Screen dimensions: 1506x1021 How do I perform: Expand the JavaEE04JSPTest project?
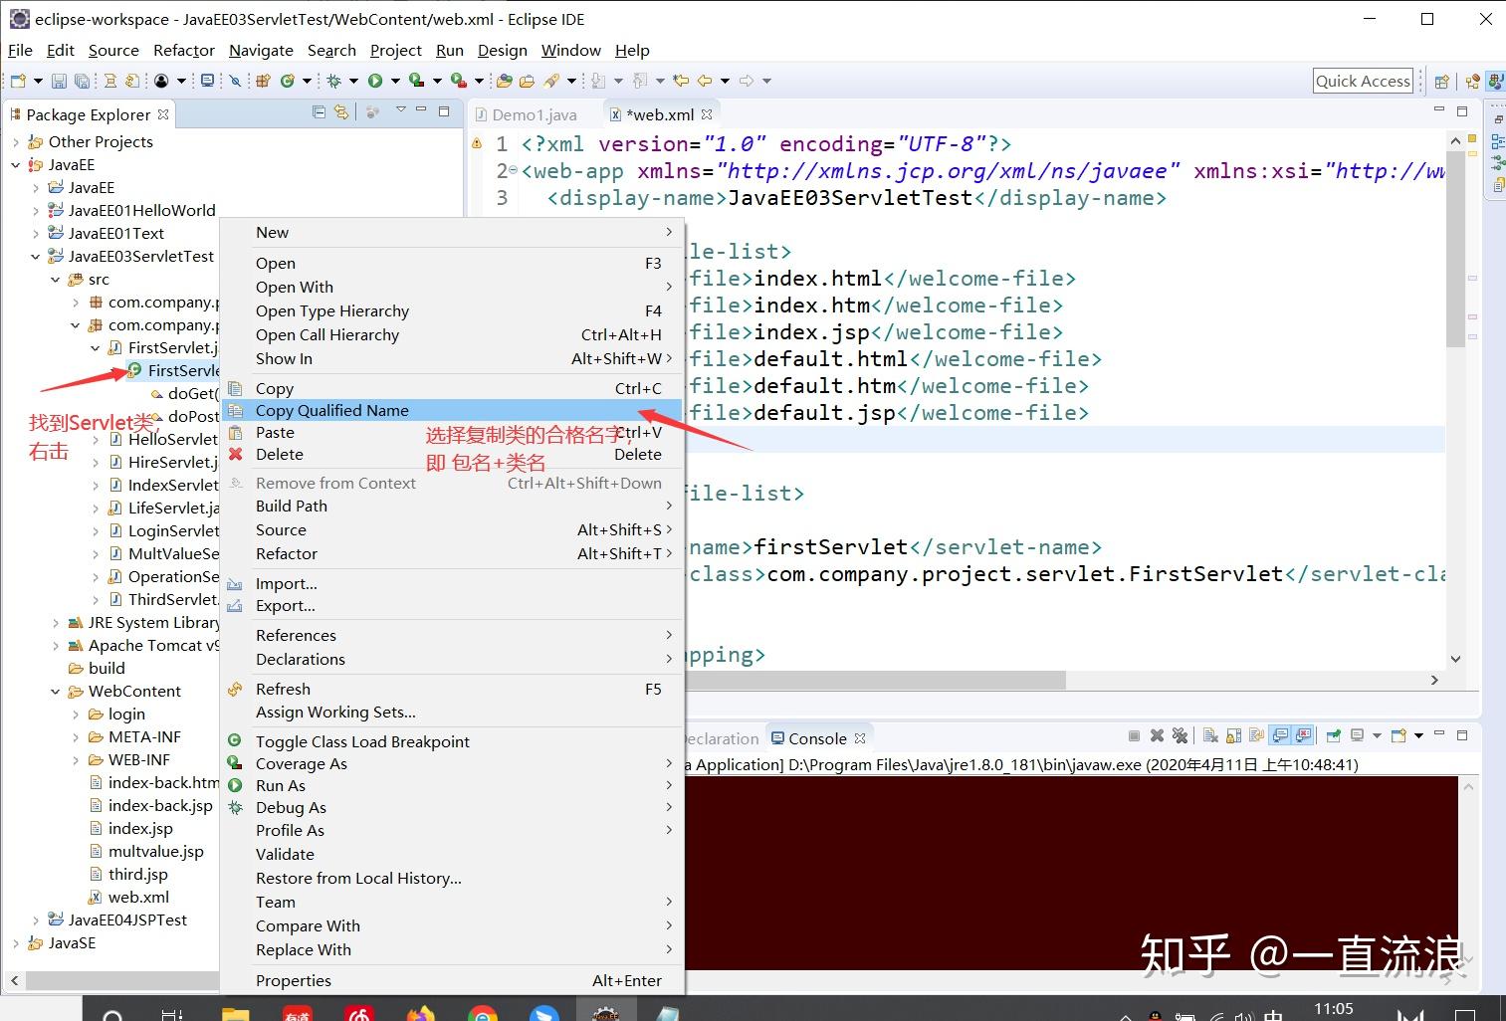(37, 919)
